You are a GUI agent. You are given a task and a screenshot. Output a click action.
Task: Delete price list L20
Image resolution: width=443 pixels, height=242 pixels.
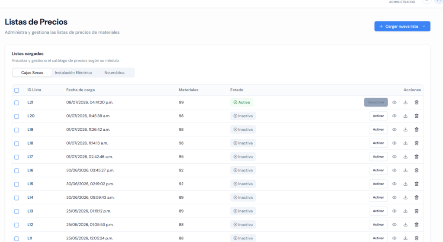pyautogui.click(x=417, y=116)
